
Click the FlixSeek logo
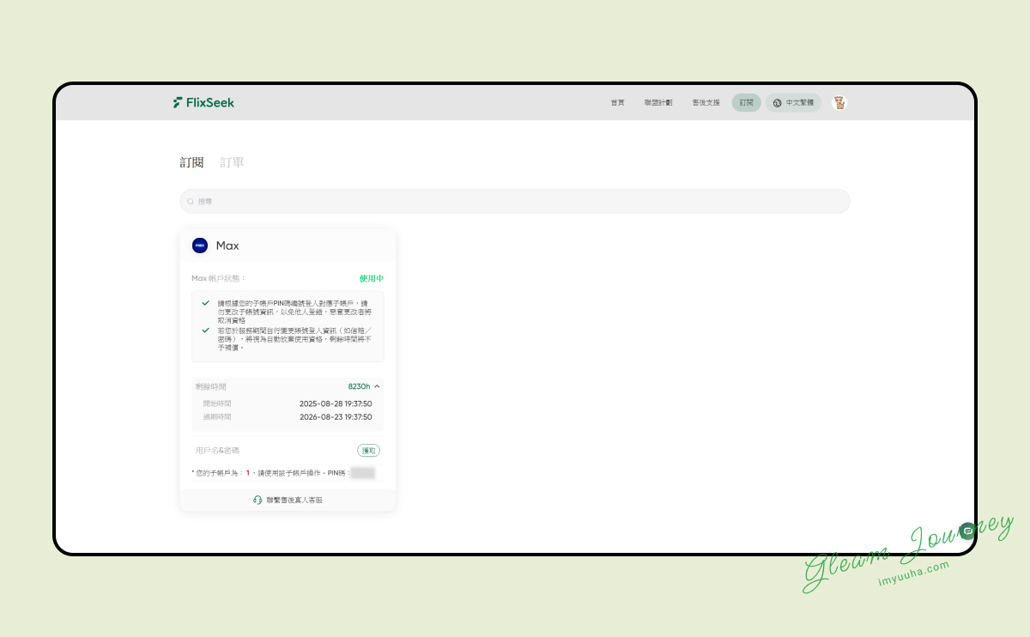pos(203,103)
